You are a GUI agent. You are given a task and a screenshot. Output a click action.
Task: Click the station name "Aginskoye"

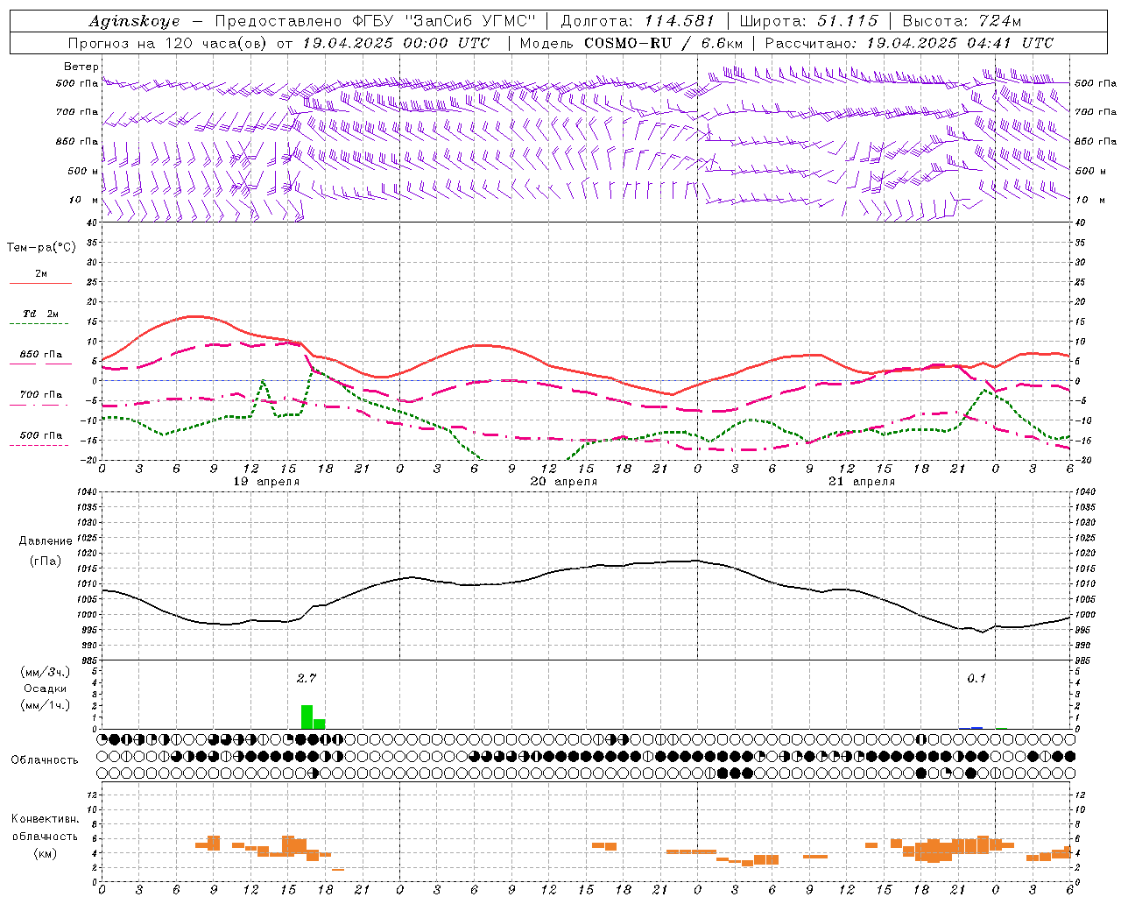[x=134, y=21]
